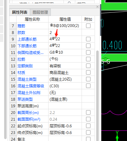The image size is (127, 141).
Task: Tick the 附加 checkbox for 定额类别
Action: tap(88, 66)
